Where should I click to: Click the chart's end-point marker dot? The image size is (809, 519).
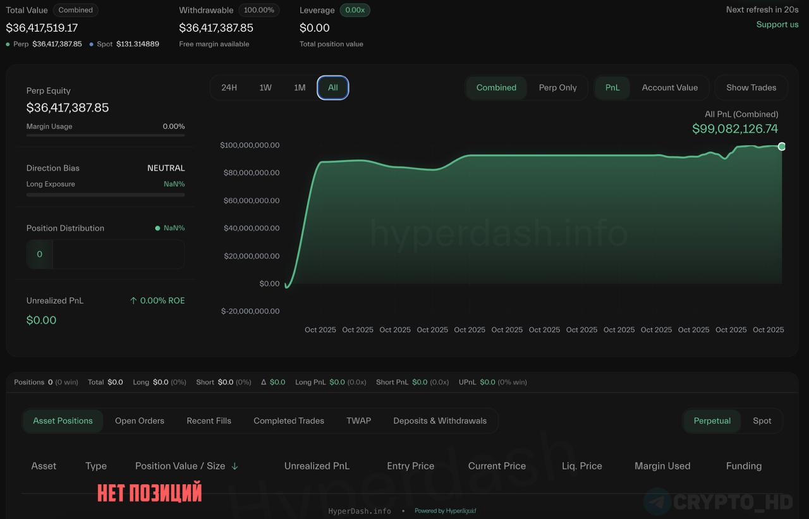782,147
